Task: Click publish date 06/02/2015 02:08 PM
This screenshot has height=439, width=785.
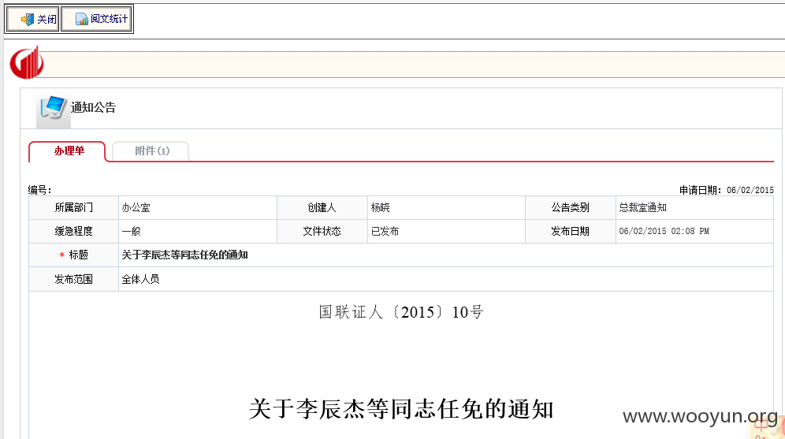Action: pos(664,231)
